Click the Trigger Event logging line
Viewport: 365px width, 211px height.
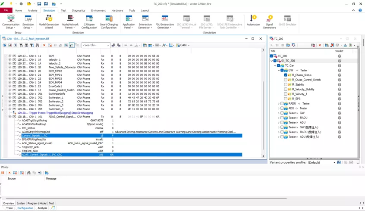pos(55,113)
